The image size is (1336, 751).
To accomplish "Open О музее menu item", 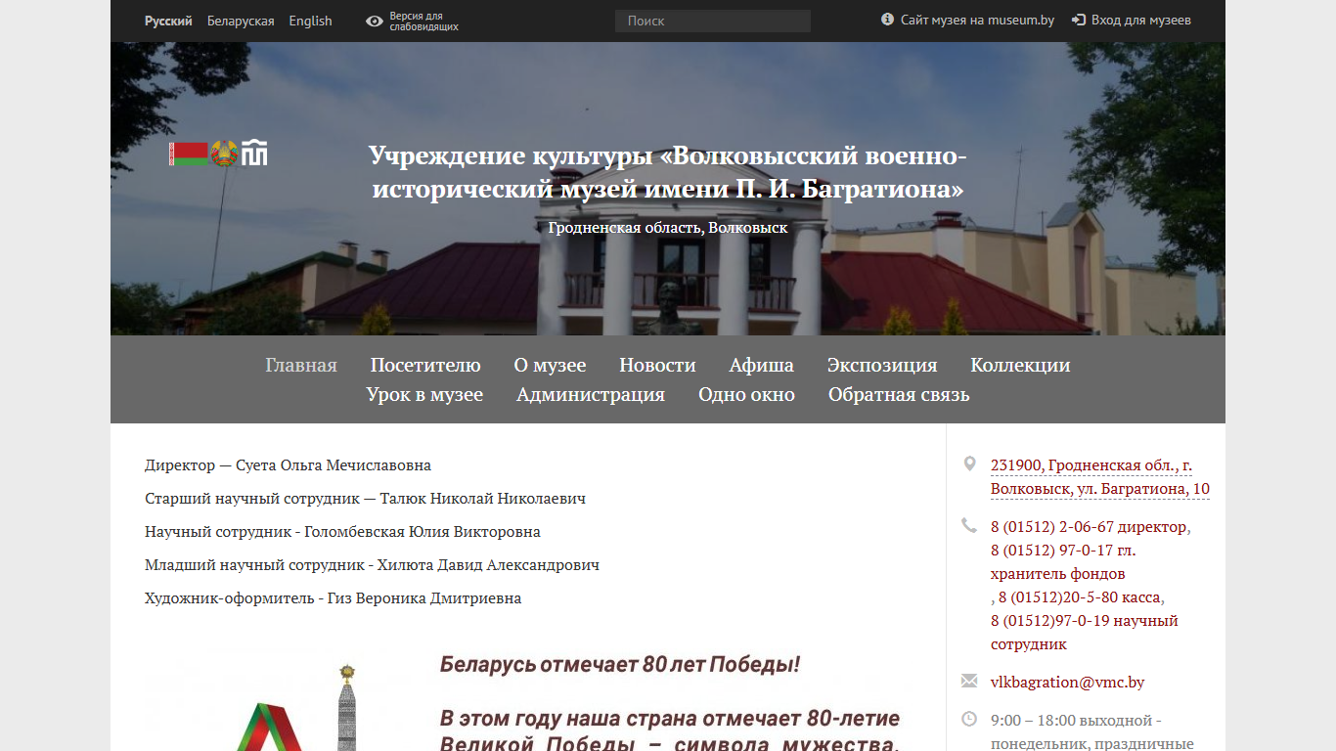I will pos(550,365).
